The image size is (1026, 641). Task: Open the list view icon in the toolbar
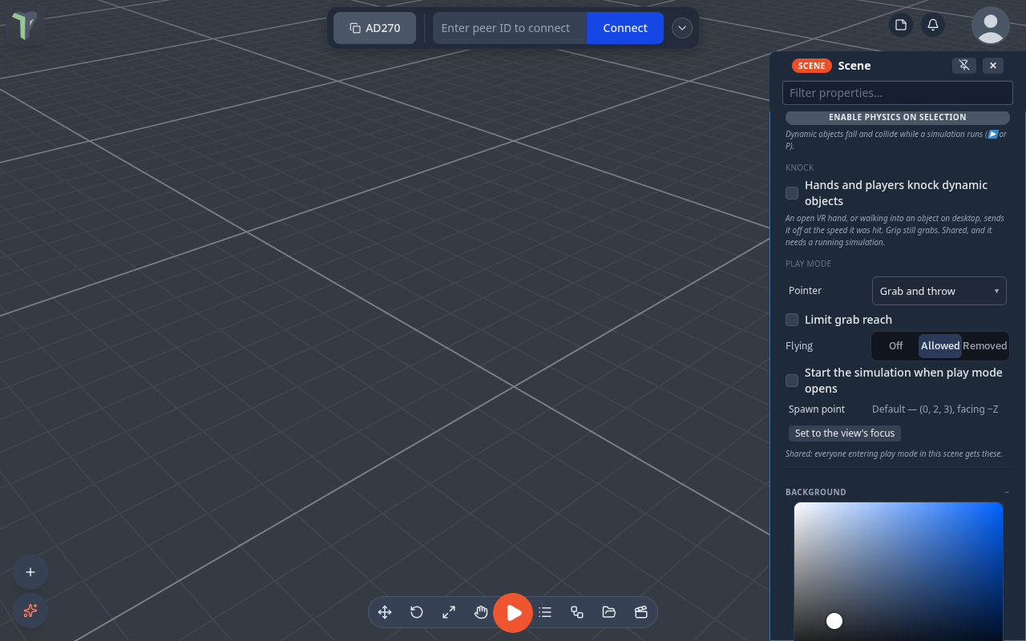(x=545, y=612)
